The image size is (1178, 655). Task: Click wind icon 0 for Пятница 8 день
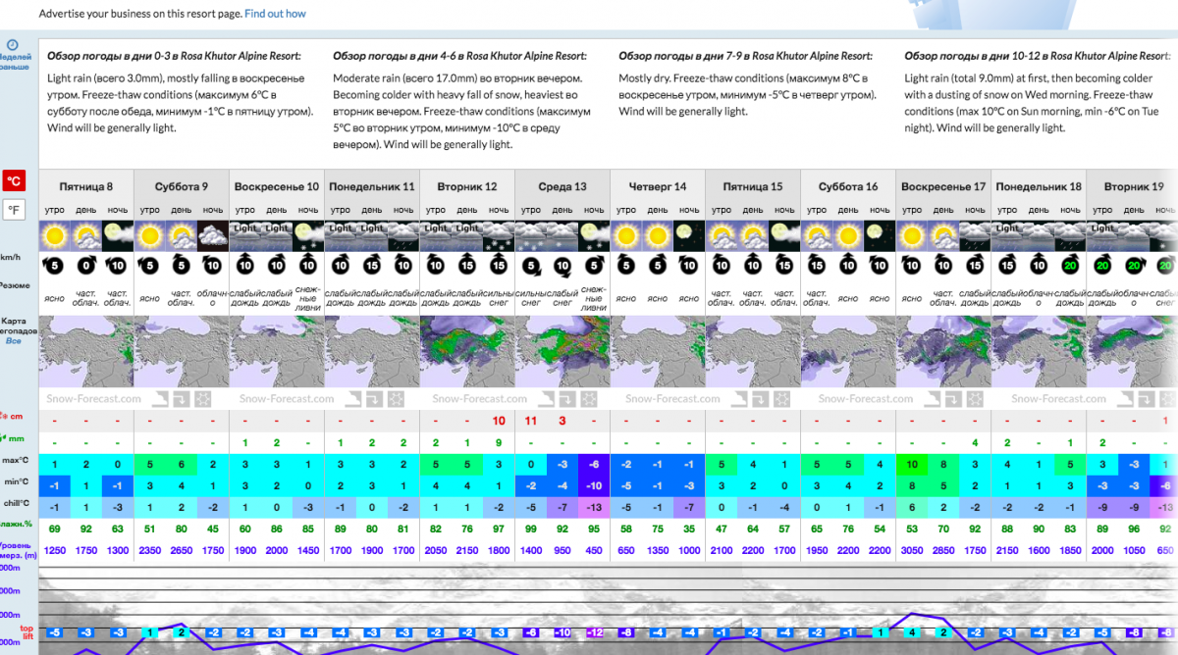click(x=86, y=266)
